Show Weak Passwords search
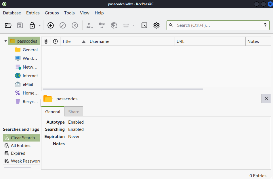Image resolution: width=273 pixels, height=179 pixels. pyautogui.click(x=21, y=161)
